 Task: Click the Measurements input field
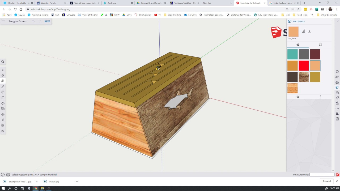pyautogui.click(x=322, y=175)
